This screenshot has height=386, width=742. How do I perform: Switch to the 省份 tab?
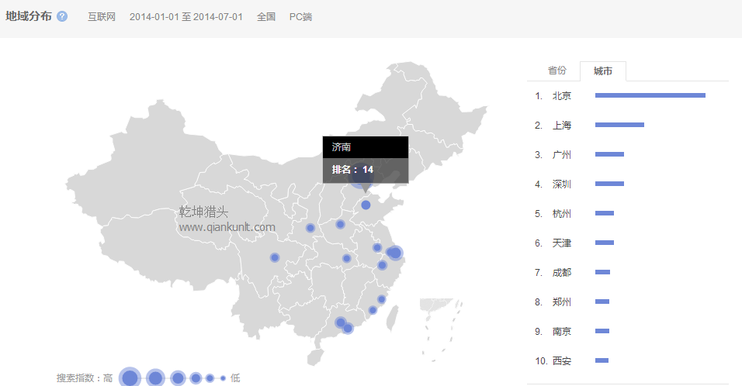[556, 71]
